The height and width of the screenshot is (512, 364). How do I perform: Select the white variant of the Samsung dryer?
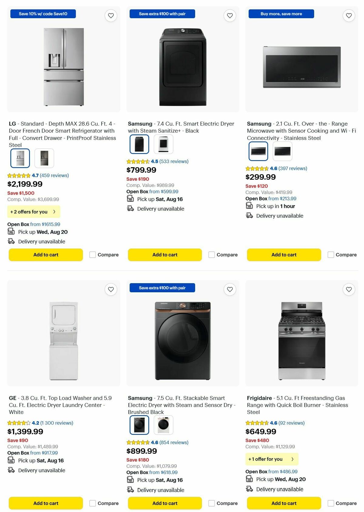(164, 144)
